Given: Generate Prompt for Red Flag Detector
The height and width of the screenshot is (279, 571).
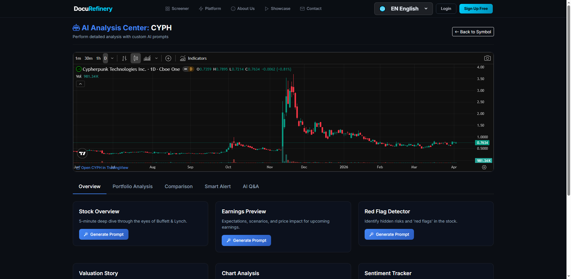Looking at the screenshot, I should click(389, 234).
